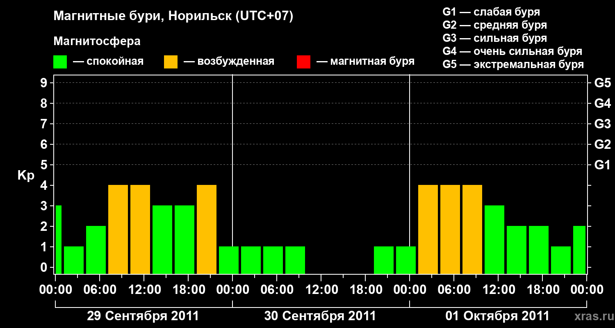The width and height of the screenshot is (615, 328).
Task: Click the 18:00 time label under 30 September
Action: tap(365, 290)
